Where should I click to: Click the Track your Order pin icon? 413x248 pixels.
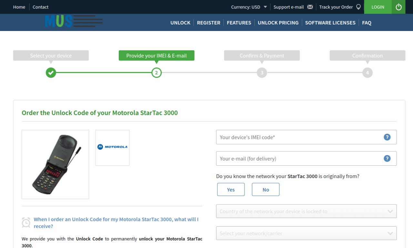(x=358, y=7)
